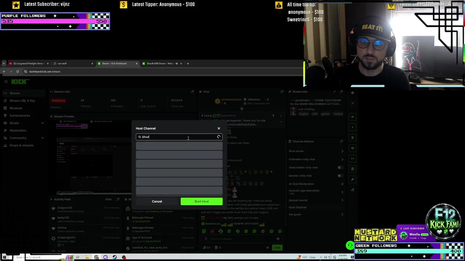Click the Host Channel search field
465x261 pixels.
[x=179, y=137]
